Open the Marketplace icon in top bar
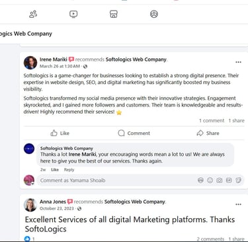 [114, 14]
